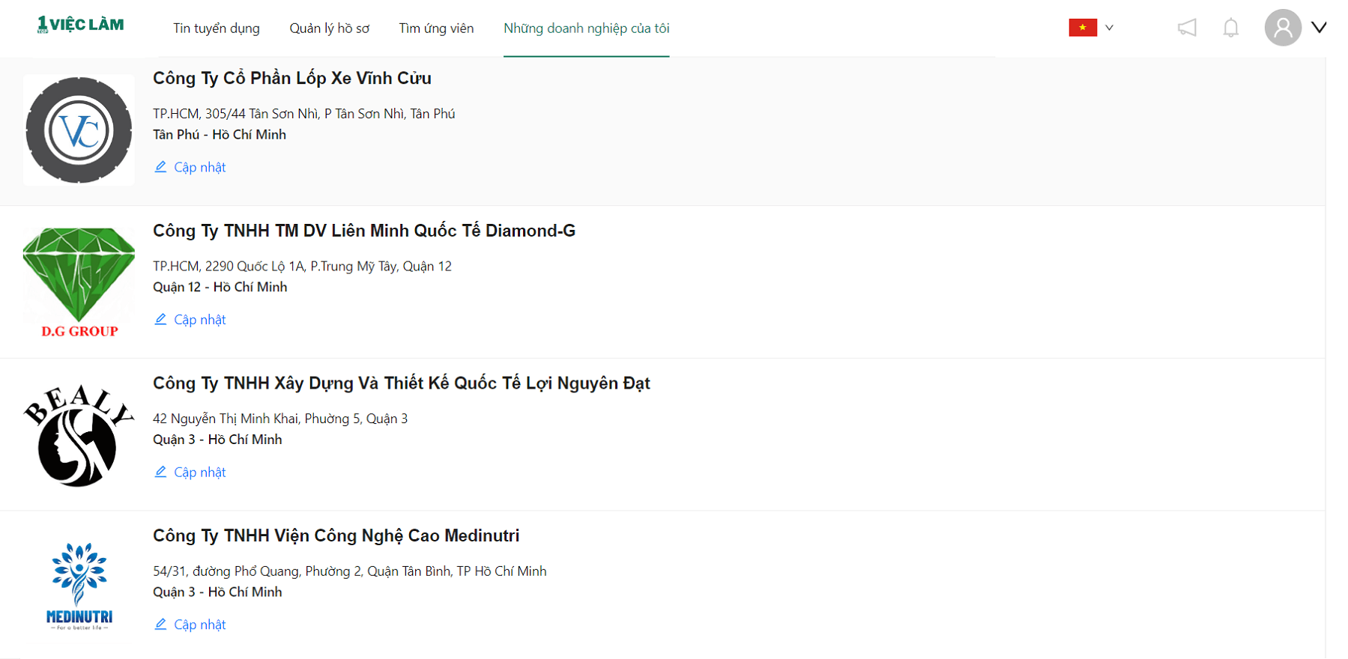Click the pencil icon for Medinutri company
1348x659 pixels.
point(160,624)
